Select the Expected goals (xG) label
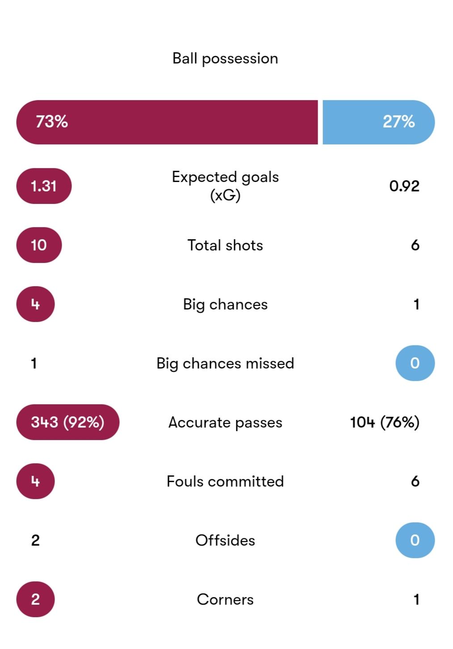The height and width of the screenshot is (649, 453). [x=225, y=186]
